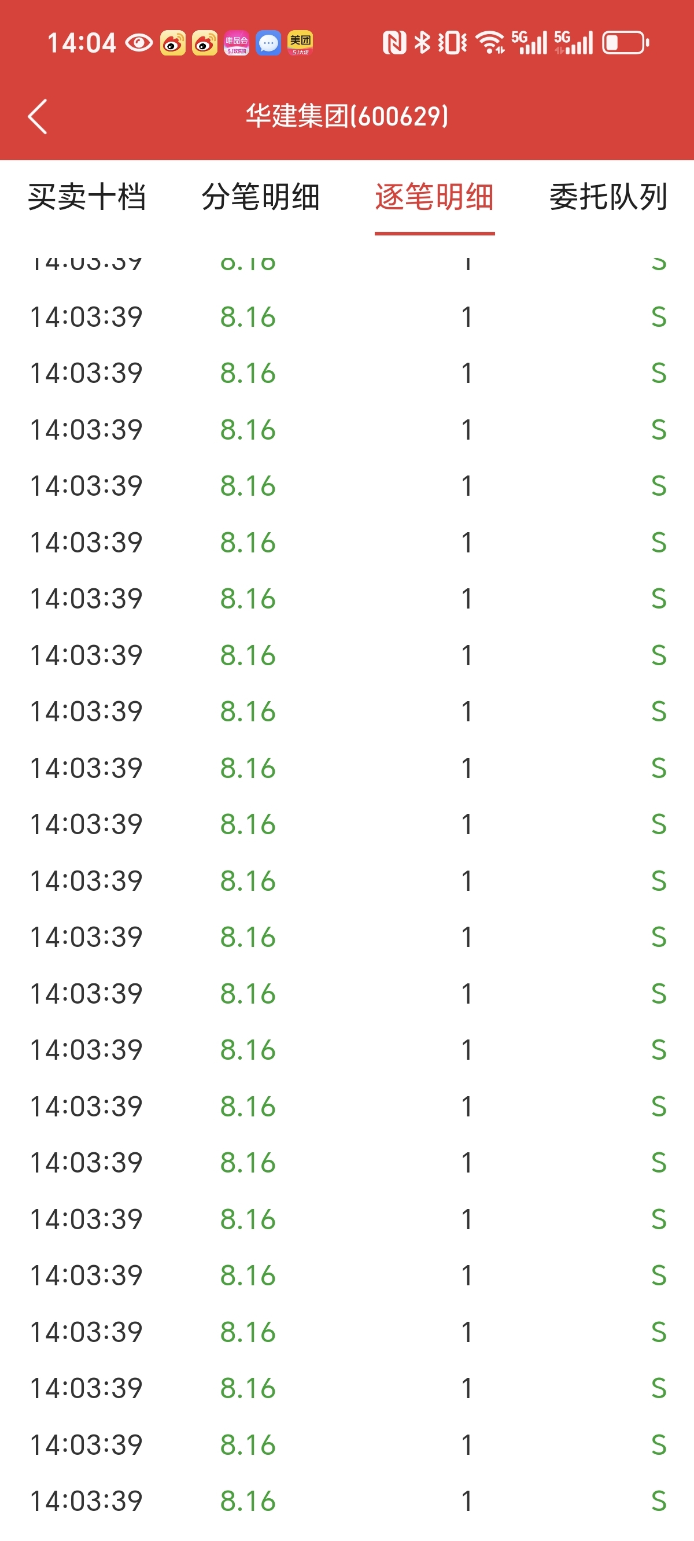Tap the 14:04 clock in status bar
Image resolution: width=694 pixels, height=1541 pixels.
pos(82,43)
